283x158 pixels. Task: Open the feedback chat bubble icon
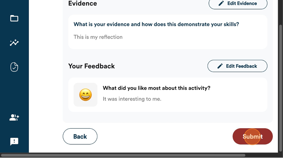coord(14,142)
